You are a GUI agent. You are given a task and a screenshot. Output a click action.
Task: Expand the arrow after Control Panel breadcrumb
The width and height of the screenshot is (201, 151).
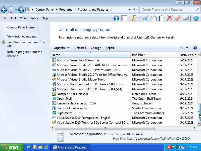(x=56, y=10)
